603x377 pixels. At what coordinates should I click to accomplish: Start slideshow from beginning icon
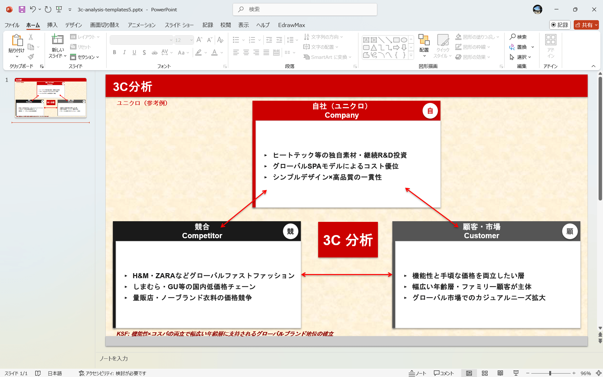(x=59, y=9)
